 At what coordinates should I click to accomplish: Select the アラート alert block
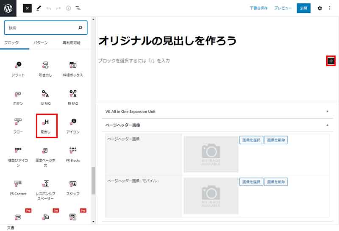click(18, 69)
